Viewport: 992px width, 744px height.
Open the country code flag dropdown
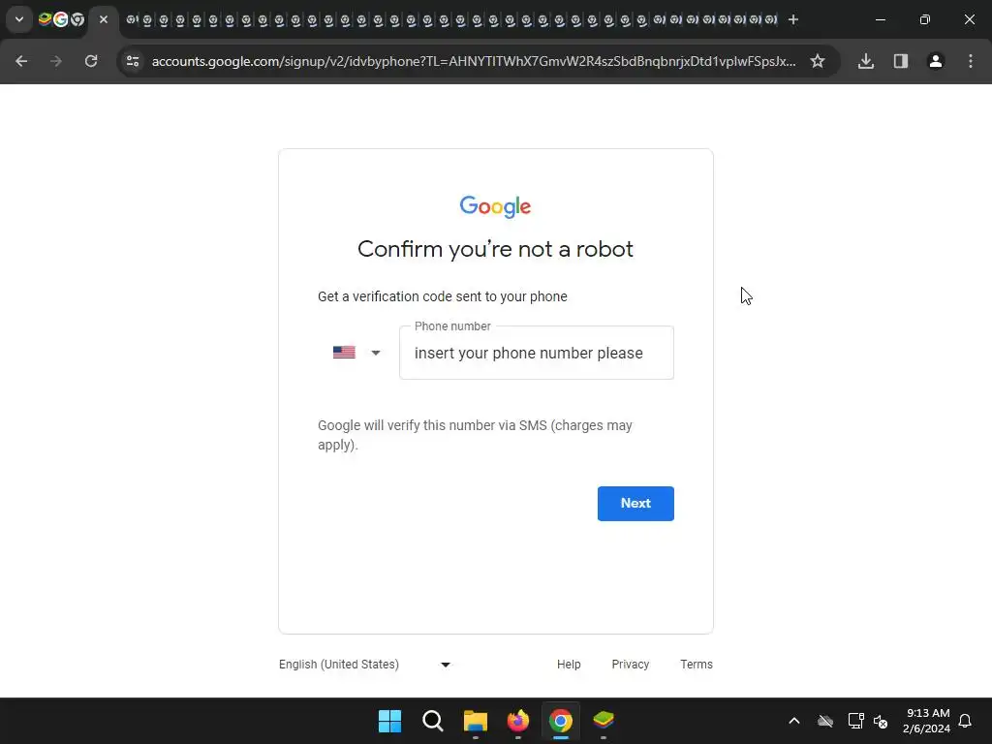pos(356,353)
